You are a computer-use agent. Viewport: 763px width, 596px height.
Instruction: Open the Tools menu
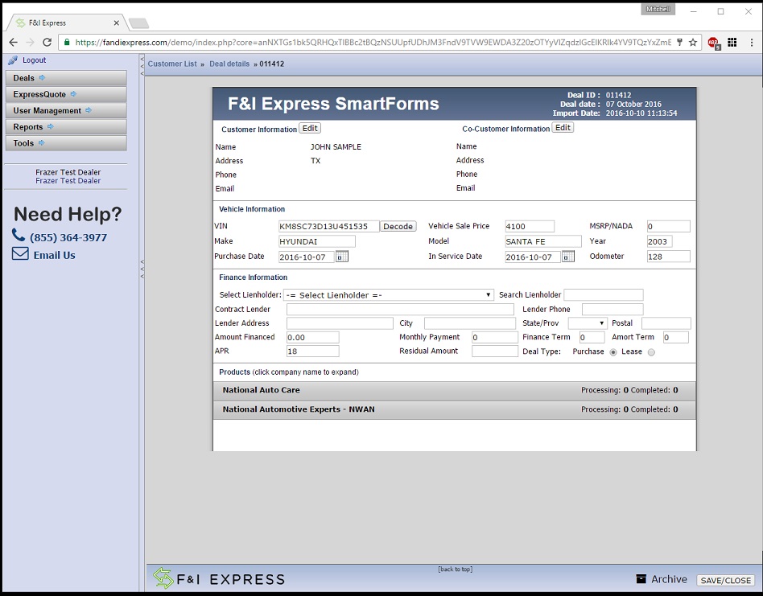(66, 143)
